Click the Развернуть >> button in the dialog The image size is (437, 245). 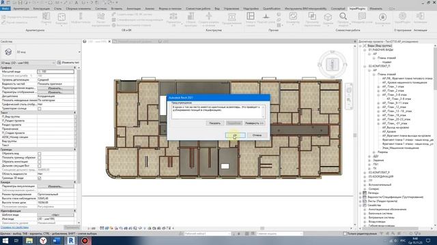click(x=254, y=123)
